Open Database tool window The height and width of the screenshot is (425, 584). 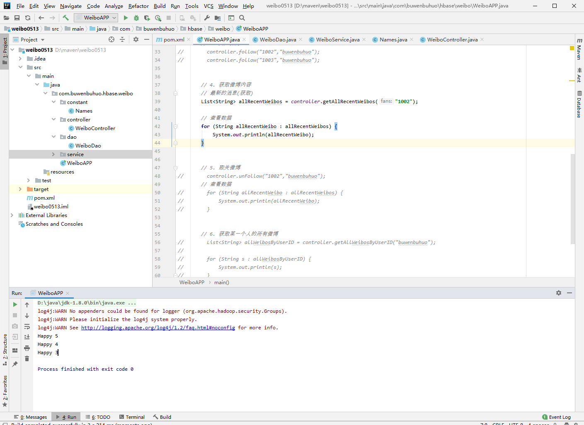click(579, 104)
